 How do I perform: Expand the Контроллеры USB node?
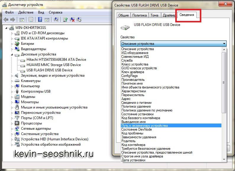tap(12, 91)
